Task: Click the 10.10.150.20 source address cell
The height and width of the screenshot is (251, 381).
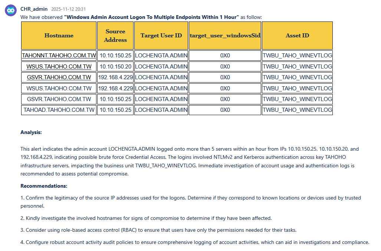Action: [x=115, y=67]
